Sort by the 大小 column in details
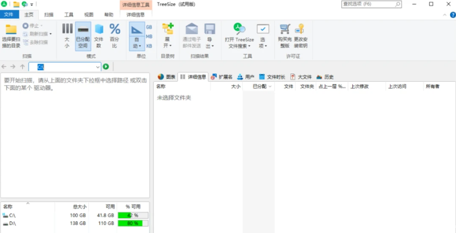The height and width of the screenshot is (233, 456). click(x=226, y=86)
